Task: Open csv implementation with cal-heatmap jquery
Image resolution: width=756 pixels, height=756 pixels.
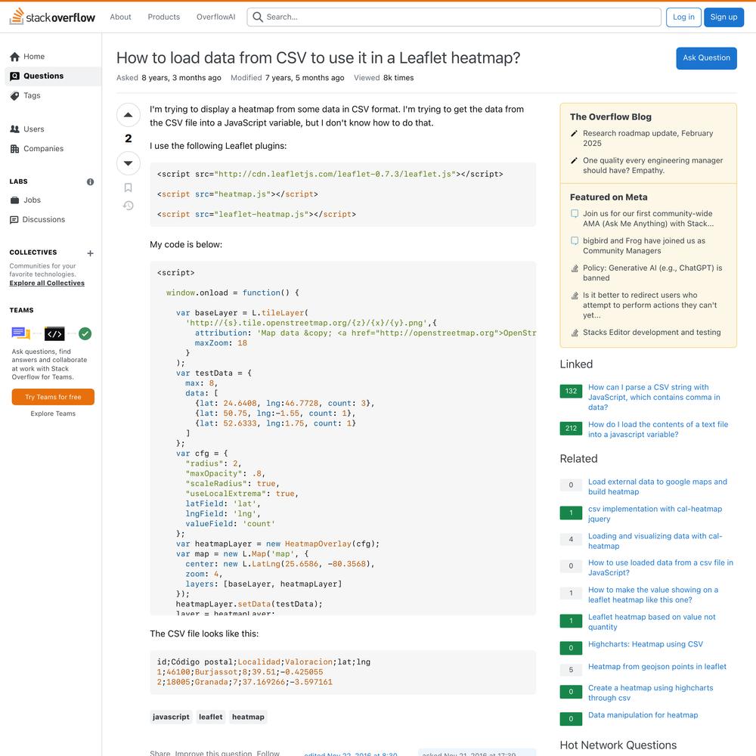Action: click(x=655, y=514)
